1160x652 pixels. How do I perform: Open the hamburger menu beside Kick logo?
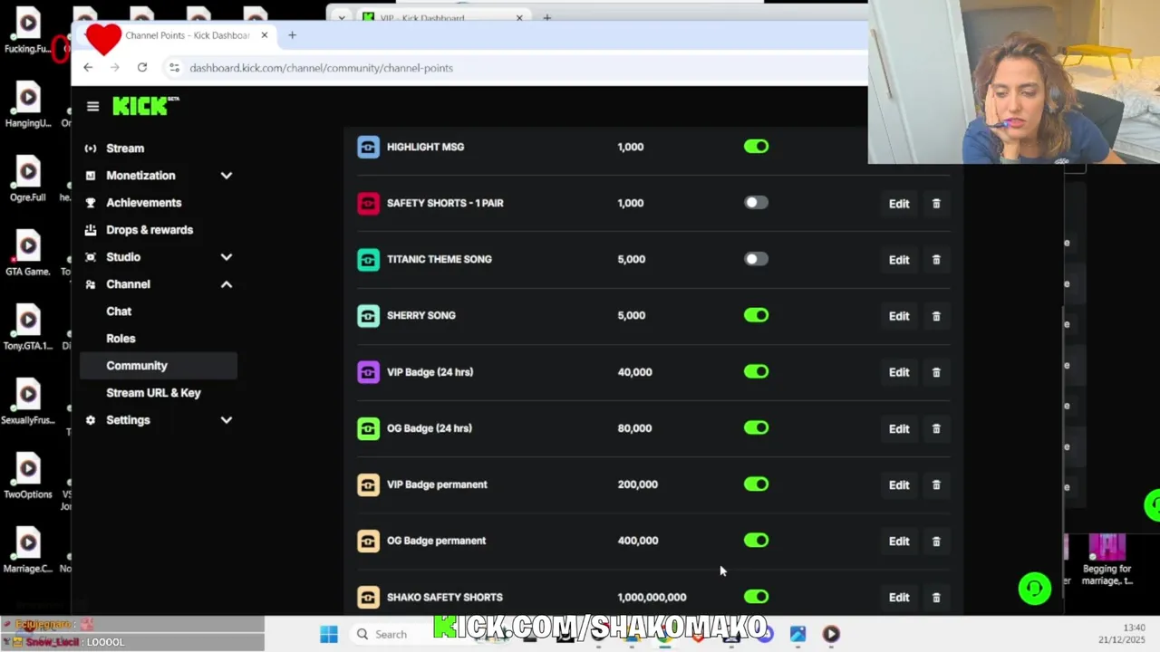[92, 106]
